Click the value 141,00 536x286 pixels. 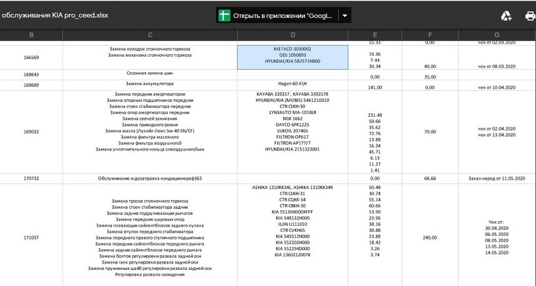coord(375,87)
